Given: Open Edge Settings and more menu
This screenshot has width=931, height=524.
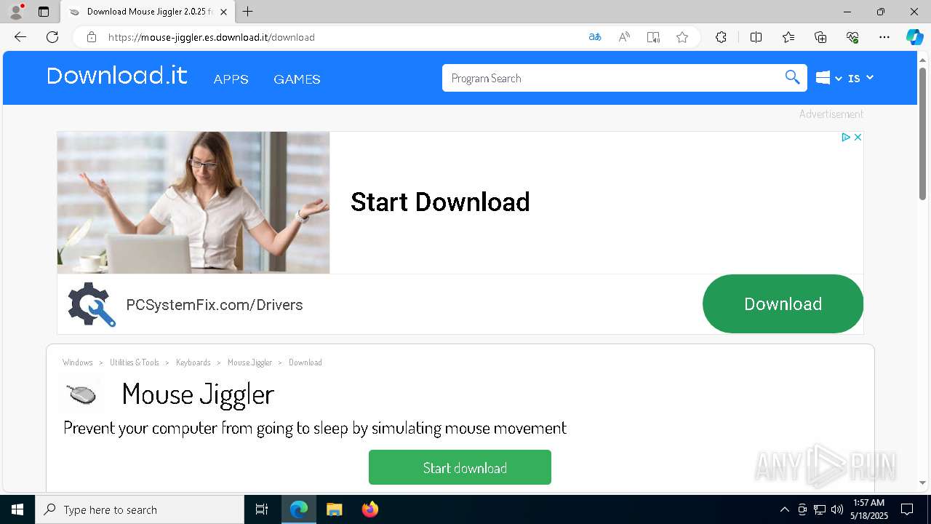Looking at the screenshot, I should point(884,37).
